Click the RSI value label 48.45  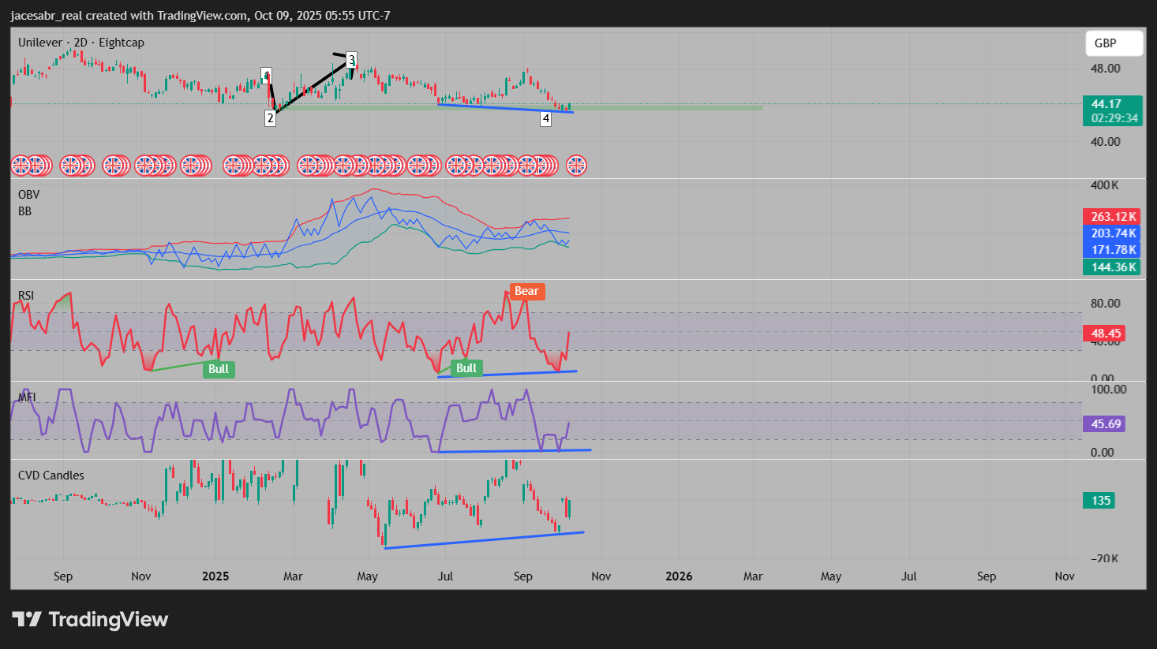click(1103, 333)
